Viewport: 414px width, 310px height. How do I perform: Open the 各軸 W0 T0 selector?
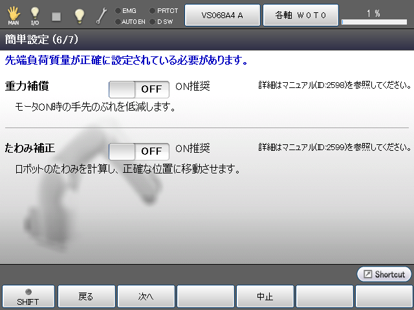tap(300, 15)
